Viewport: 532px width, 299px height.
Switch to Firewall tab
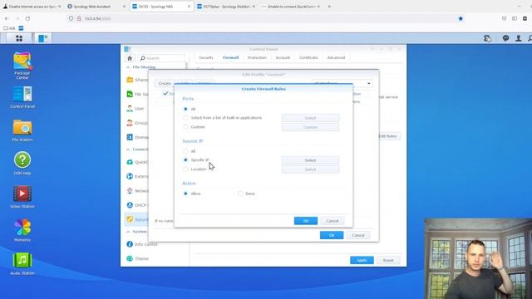tap(231, 57)
